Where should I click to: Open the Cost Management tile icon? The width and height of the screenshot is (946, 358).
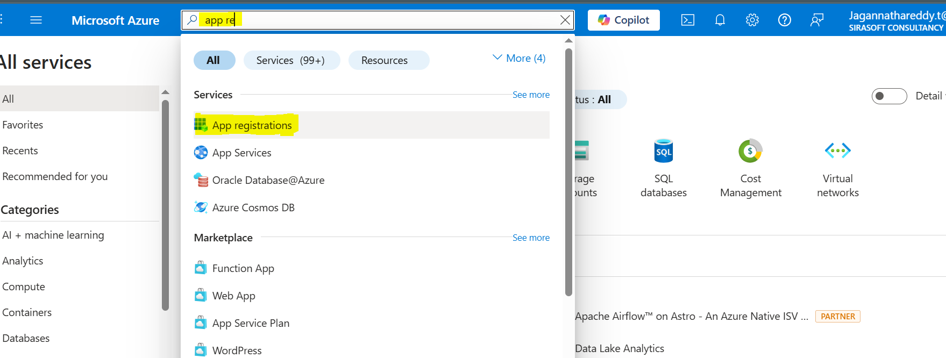750,151
